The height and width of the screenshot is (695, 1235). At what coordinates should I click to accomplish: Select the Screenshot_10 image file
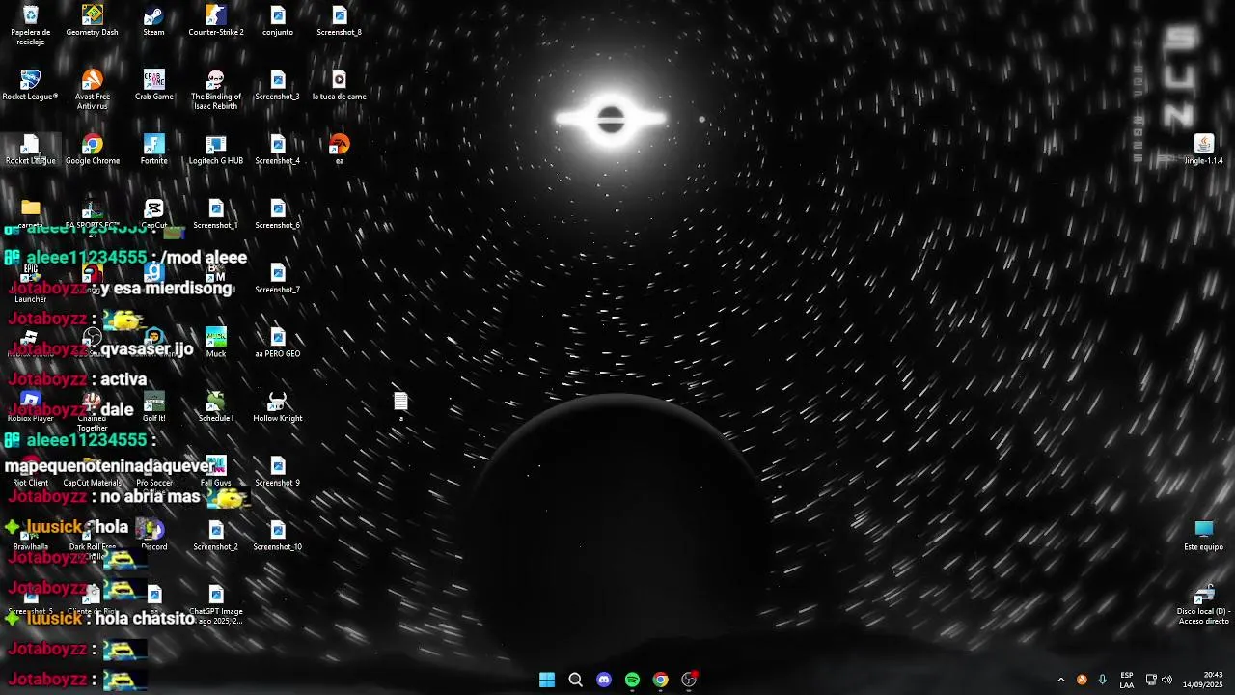[278, 536]
